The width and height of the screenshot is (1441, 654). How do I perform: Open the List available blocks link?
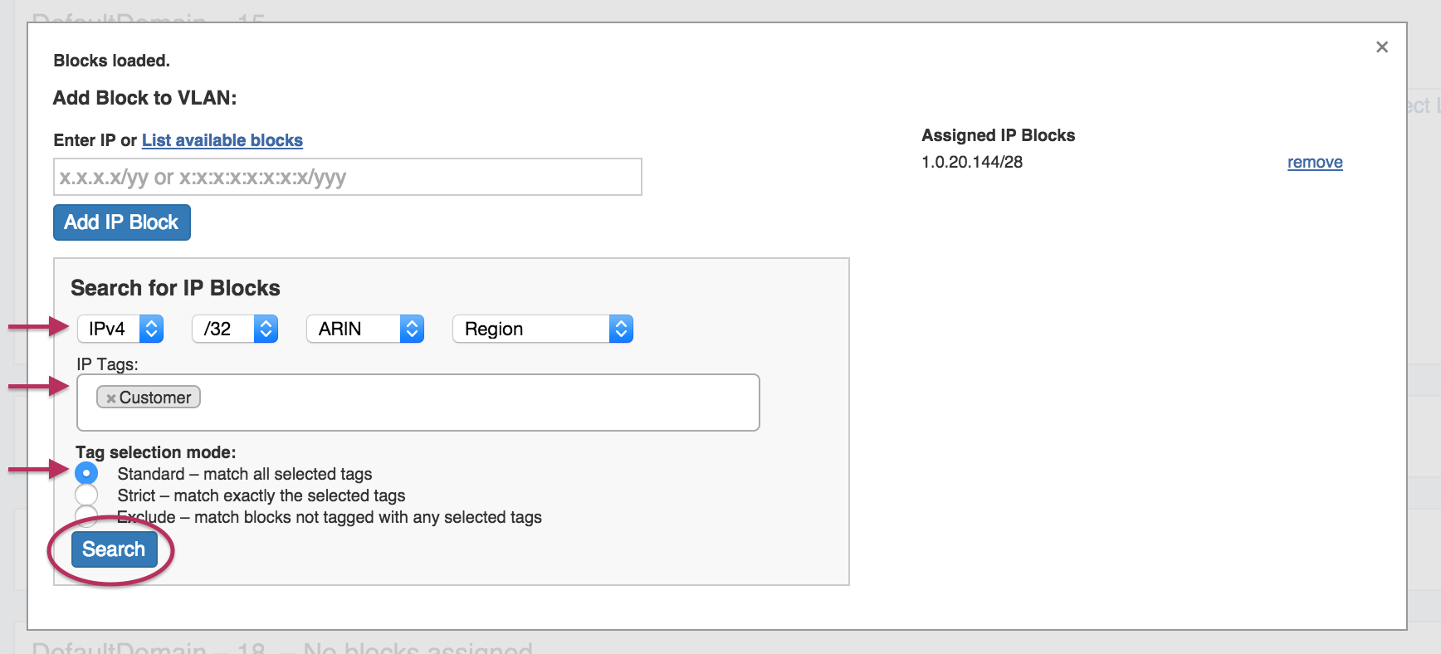(x=222, y=140)
